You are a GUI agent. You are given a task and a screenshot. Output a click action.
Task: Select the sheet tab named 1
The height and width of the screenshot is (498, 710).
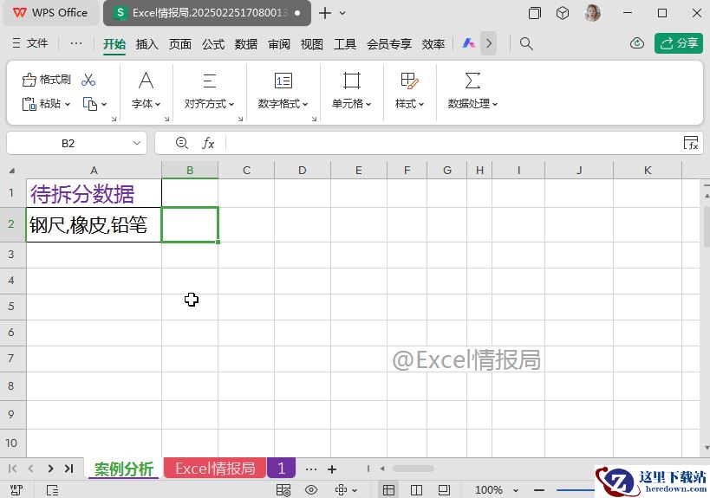click(x=281, y=469)
